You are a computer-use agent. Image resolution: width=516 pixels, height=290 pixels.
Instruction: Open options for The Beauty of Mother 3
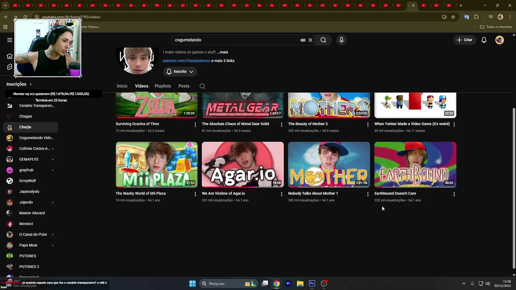pyautogui.click(x=368, y=124)
